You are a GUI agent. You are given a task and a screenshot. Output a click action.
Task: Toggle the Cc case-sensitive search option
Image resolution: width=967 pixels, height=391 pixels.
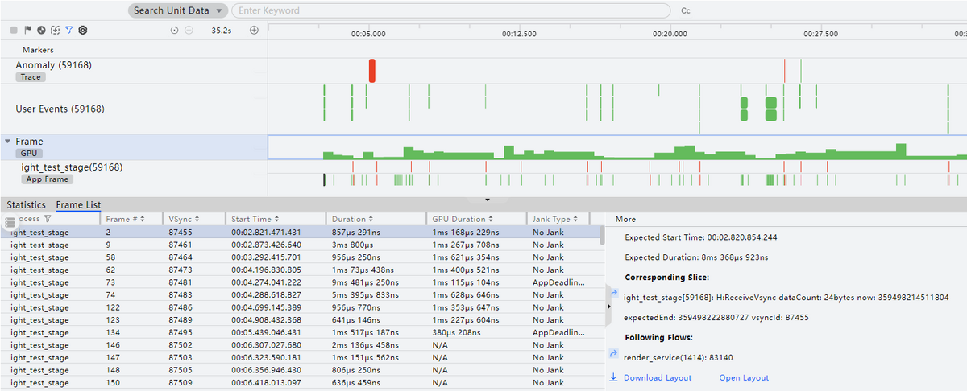click(x=686, y=11)
